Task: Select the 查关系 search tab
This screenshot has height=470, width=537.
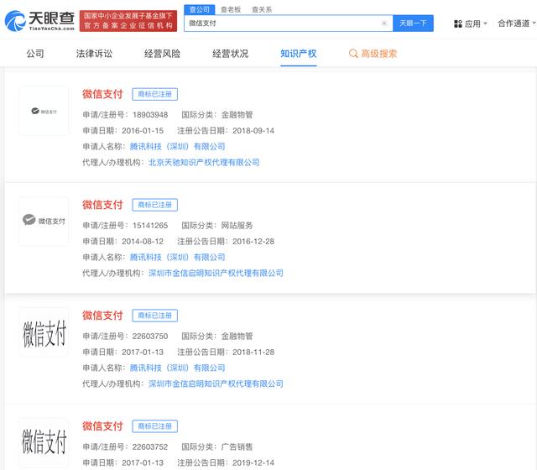Action: [x=262, y=9]
